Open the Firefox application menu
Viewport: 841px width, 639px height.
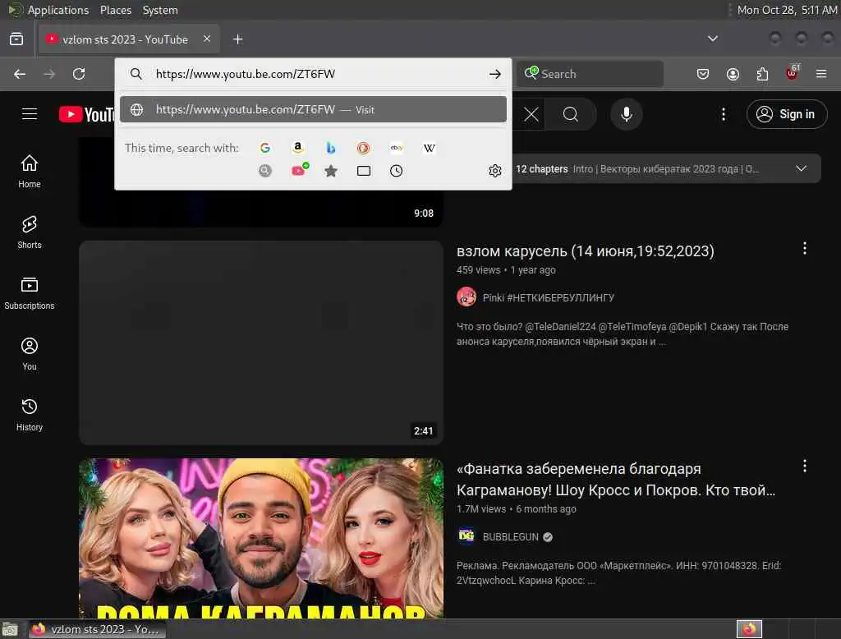[x=821, y=74]
